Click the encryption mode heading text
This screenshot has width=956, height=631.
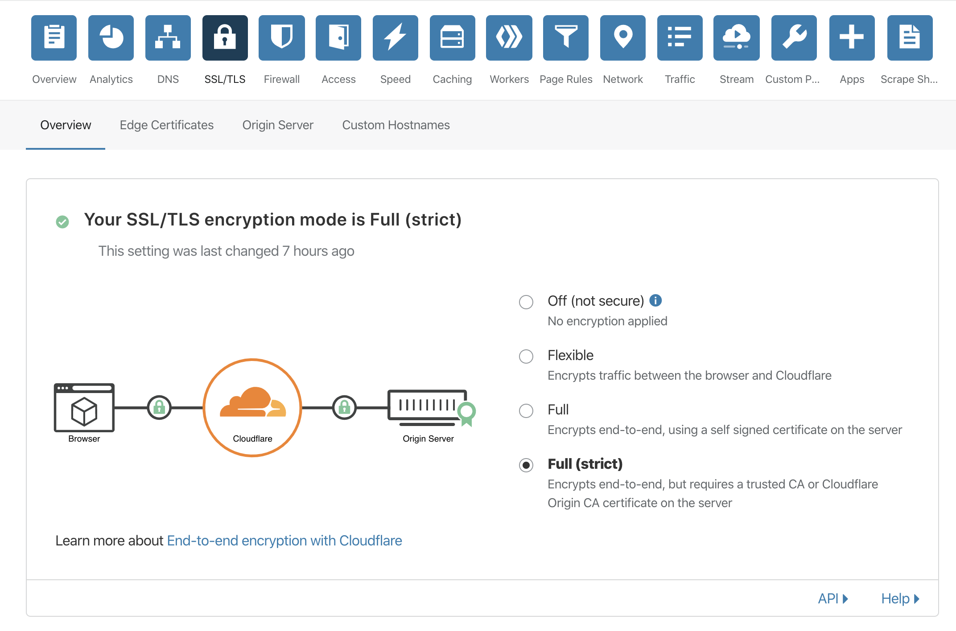[273, 220]
